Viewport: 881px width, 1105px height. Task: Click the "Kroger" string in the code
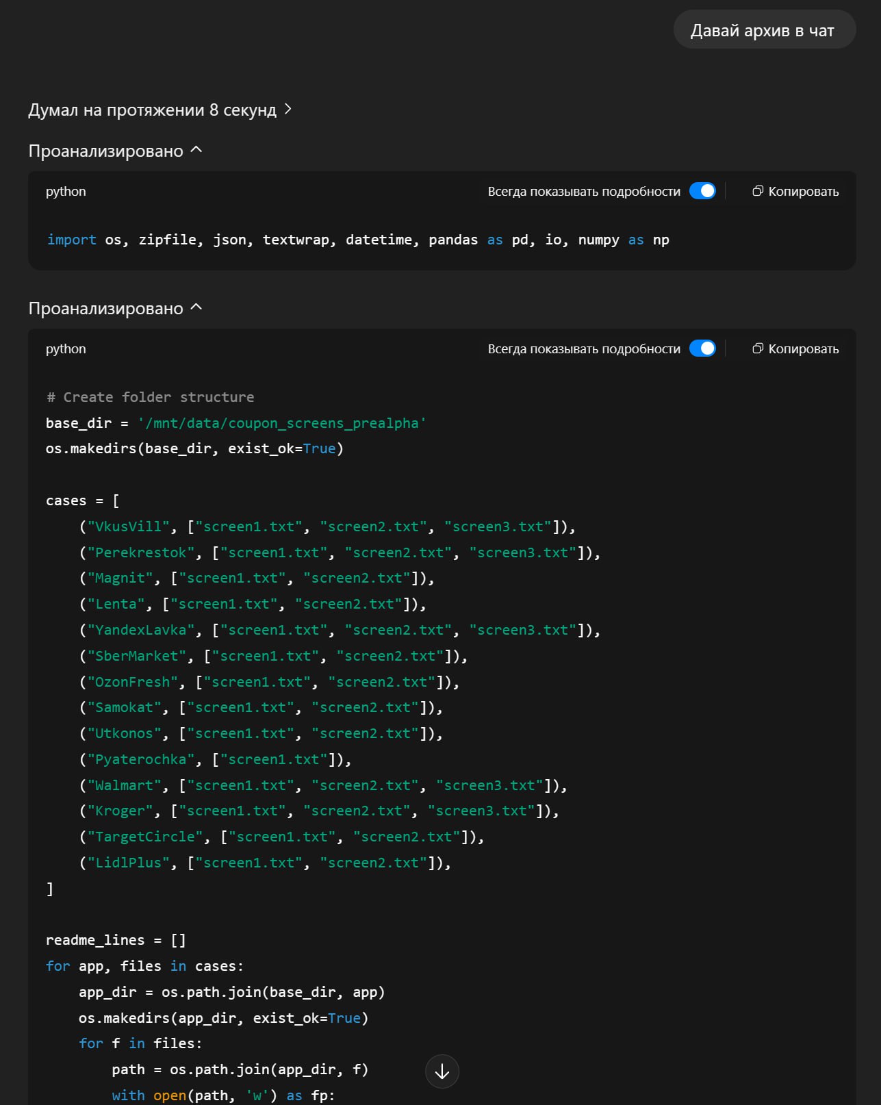point(120,811)
